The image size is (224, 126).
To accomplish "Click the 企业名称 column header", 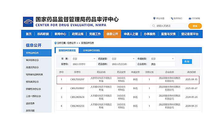I will tap(170, 72).
